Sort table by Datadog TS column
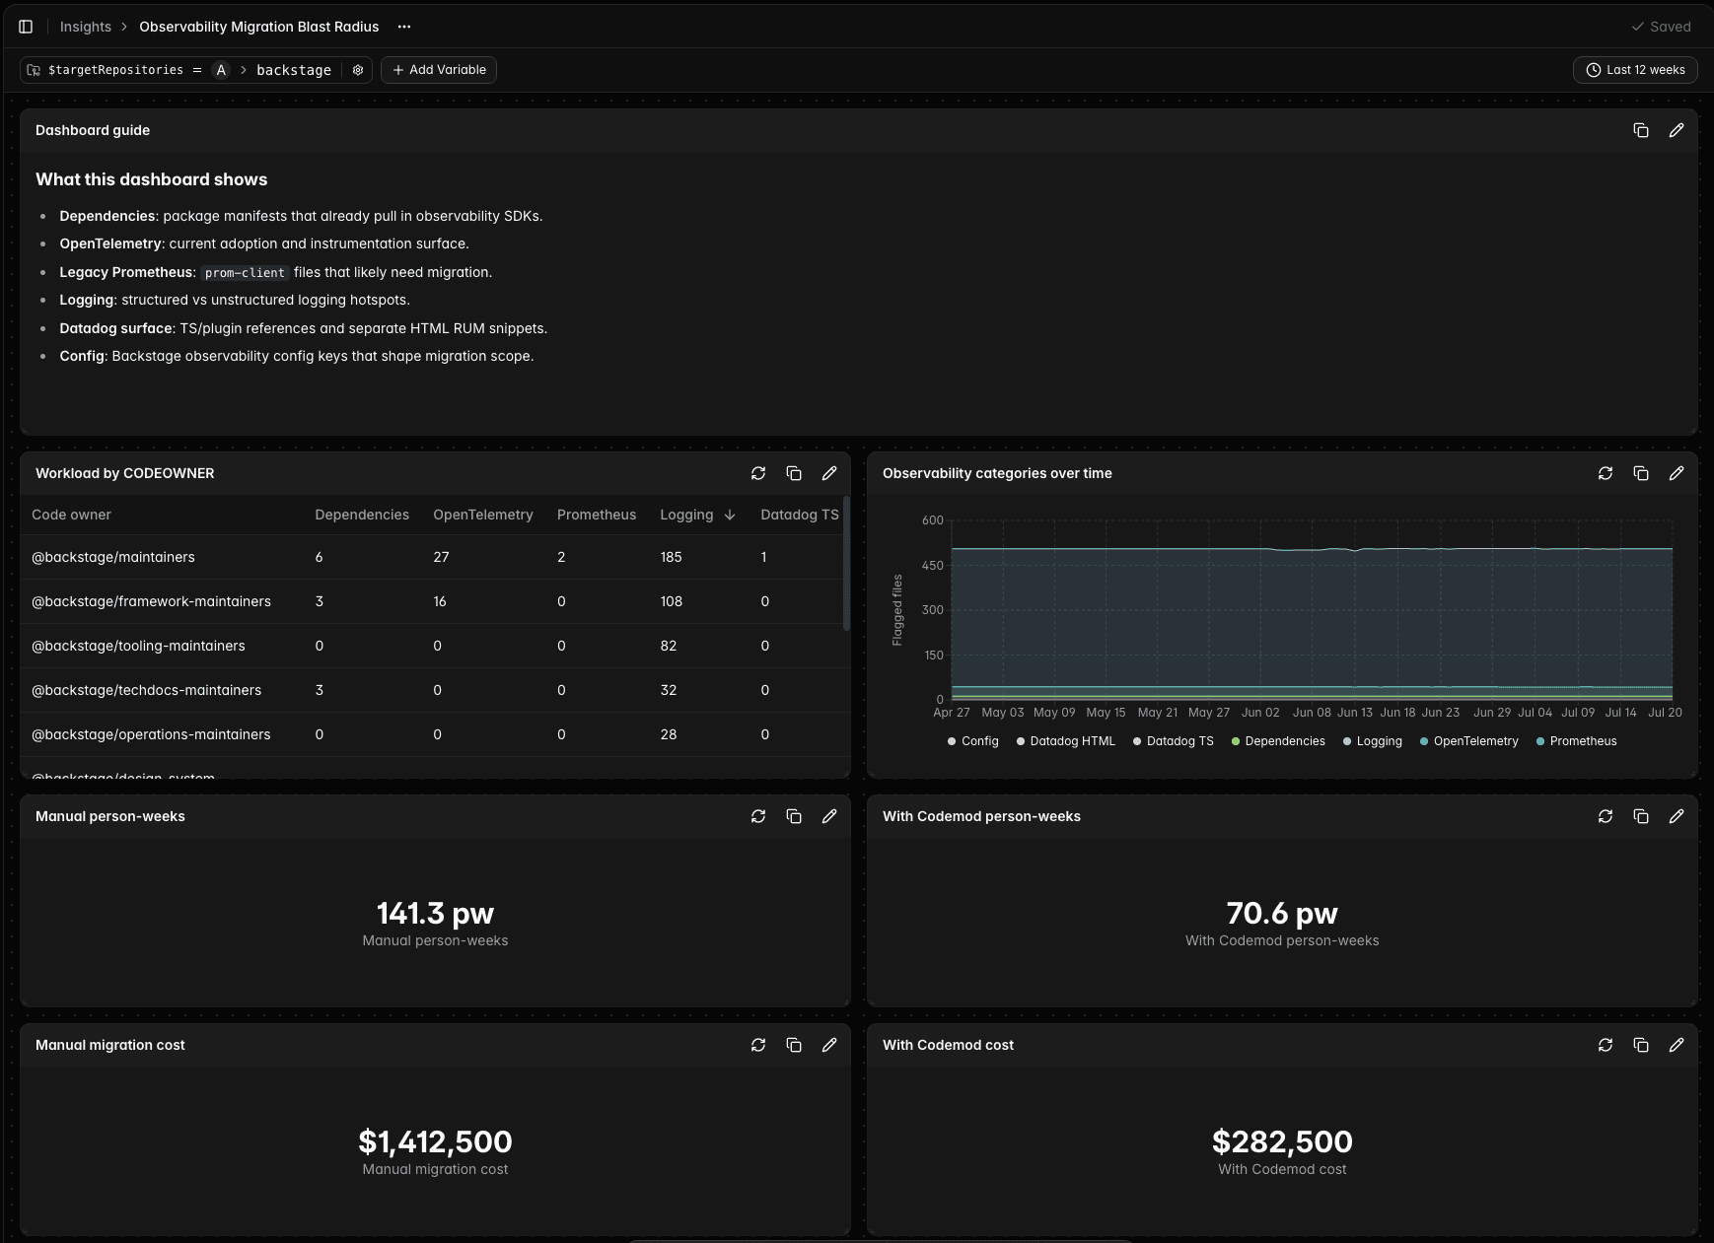Image resolution: width=1714 pixels, height=1243 pixels. click(x=800, y=515)
